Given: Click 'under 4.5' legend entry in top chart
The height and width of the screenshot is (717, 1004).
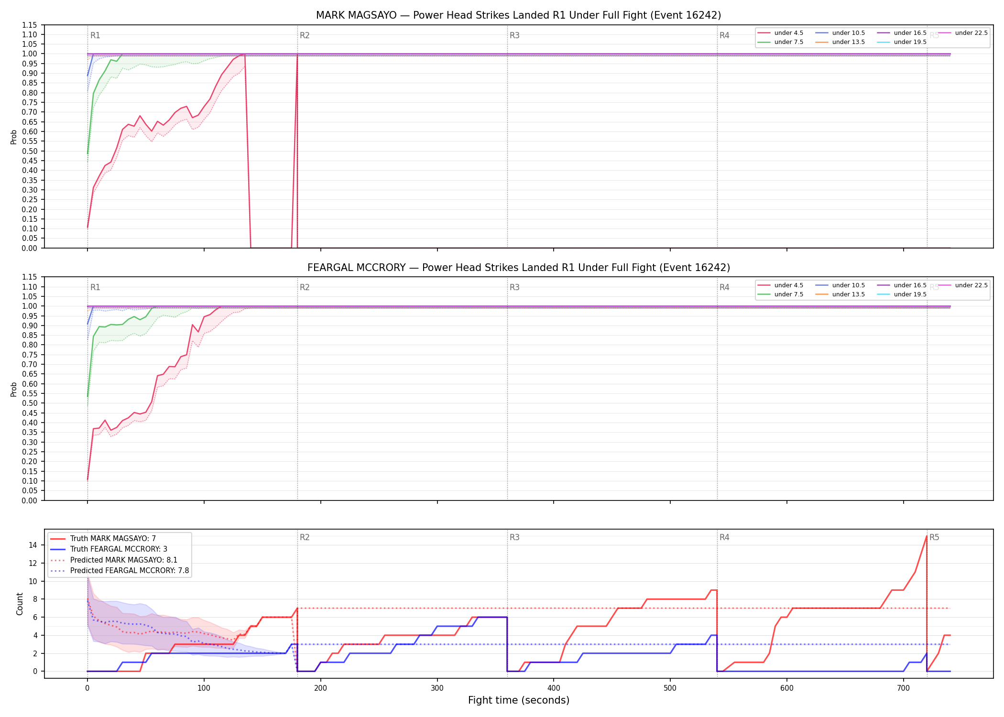Looking at the screenshot, I should pyautogui.click(x=781, y=33).
